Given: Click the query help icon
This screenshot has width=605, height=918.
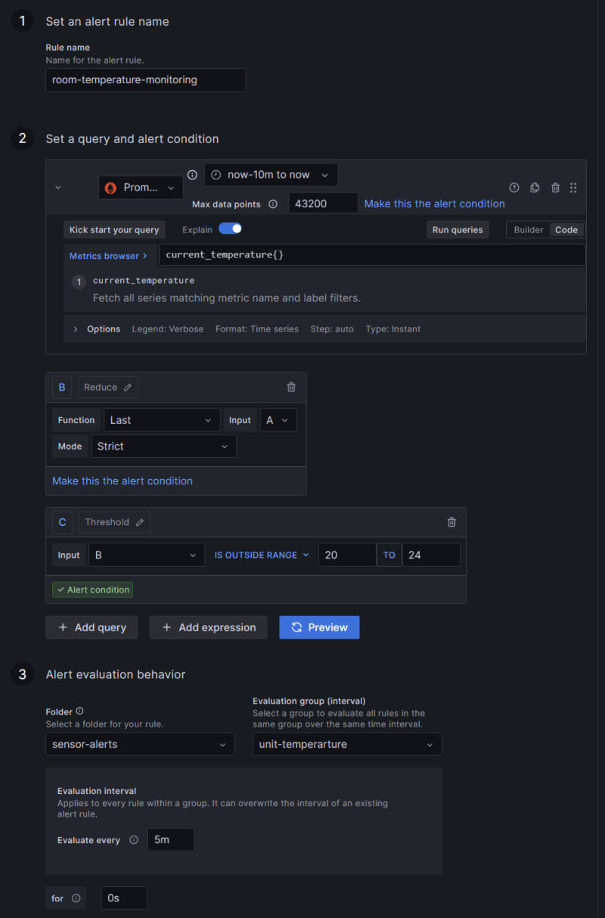Looking at the screenshot, I should pyautogui.click(x=514, y=188).
